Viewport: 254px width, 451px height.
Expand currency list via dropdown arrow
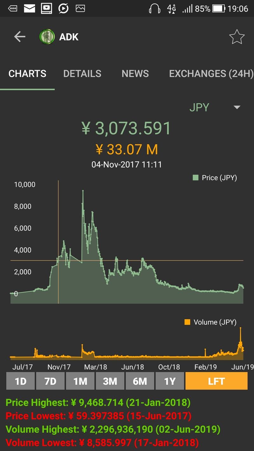coord(237,108)
